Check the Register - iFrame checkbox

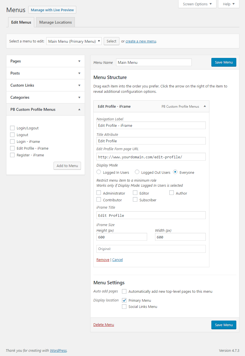tap(12, 155)
